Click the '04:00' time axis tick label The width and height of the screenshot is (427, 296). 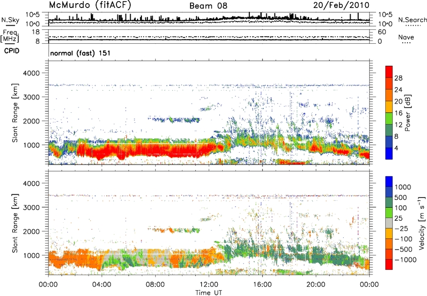101,285
